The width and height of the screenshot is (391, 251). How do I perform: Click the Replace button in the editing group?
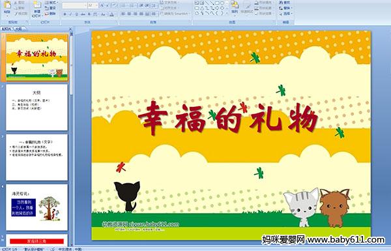tap(285, 8)
